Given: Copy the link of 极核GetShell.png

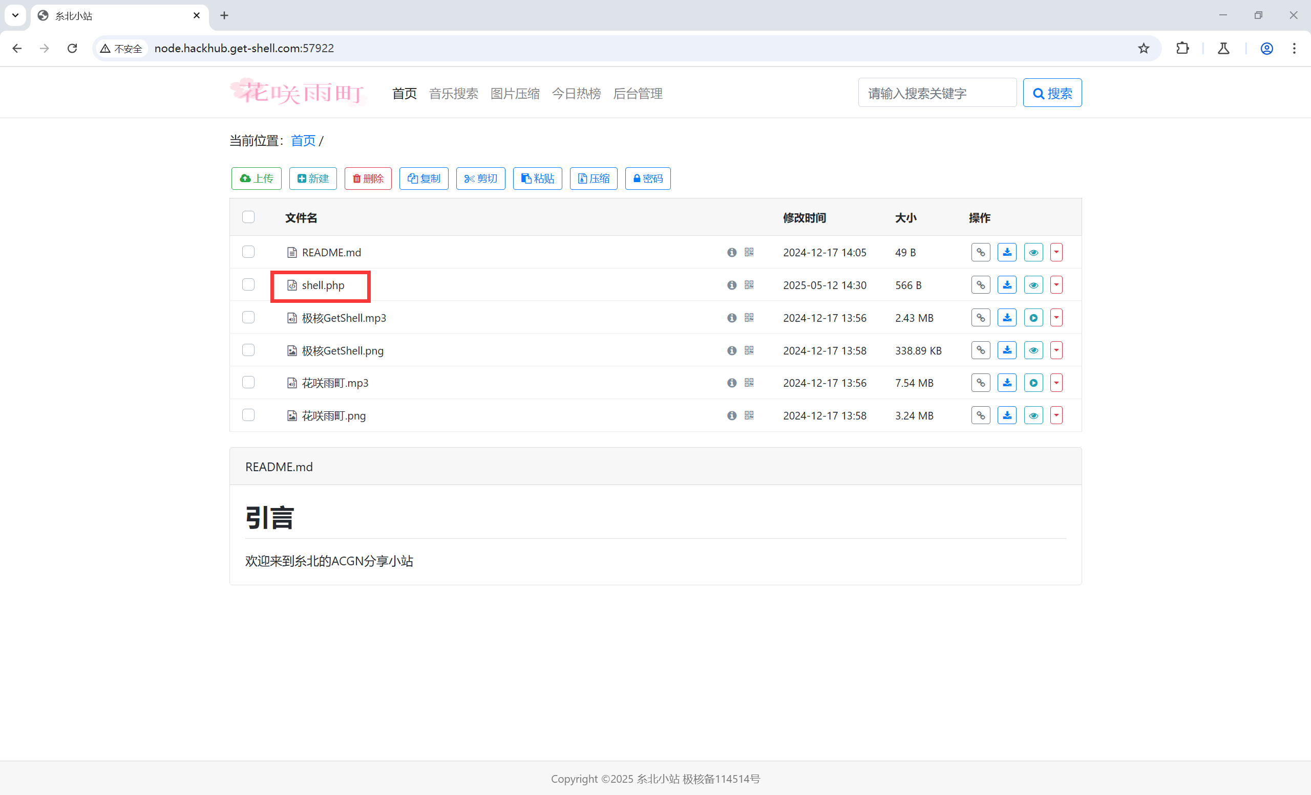Looking at the screenshot, I should tap(981, 350).
